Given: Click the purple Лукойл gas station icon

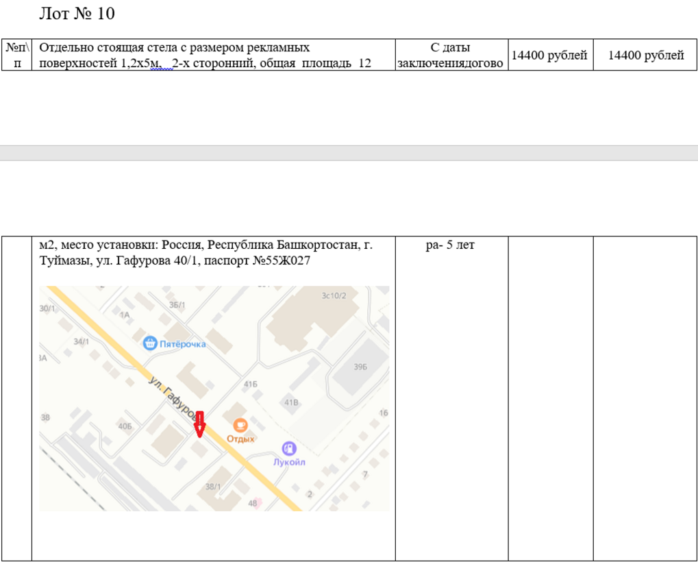Looking at the screenshot, I should [x=290, y=448].
